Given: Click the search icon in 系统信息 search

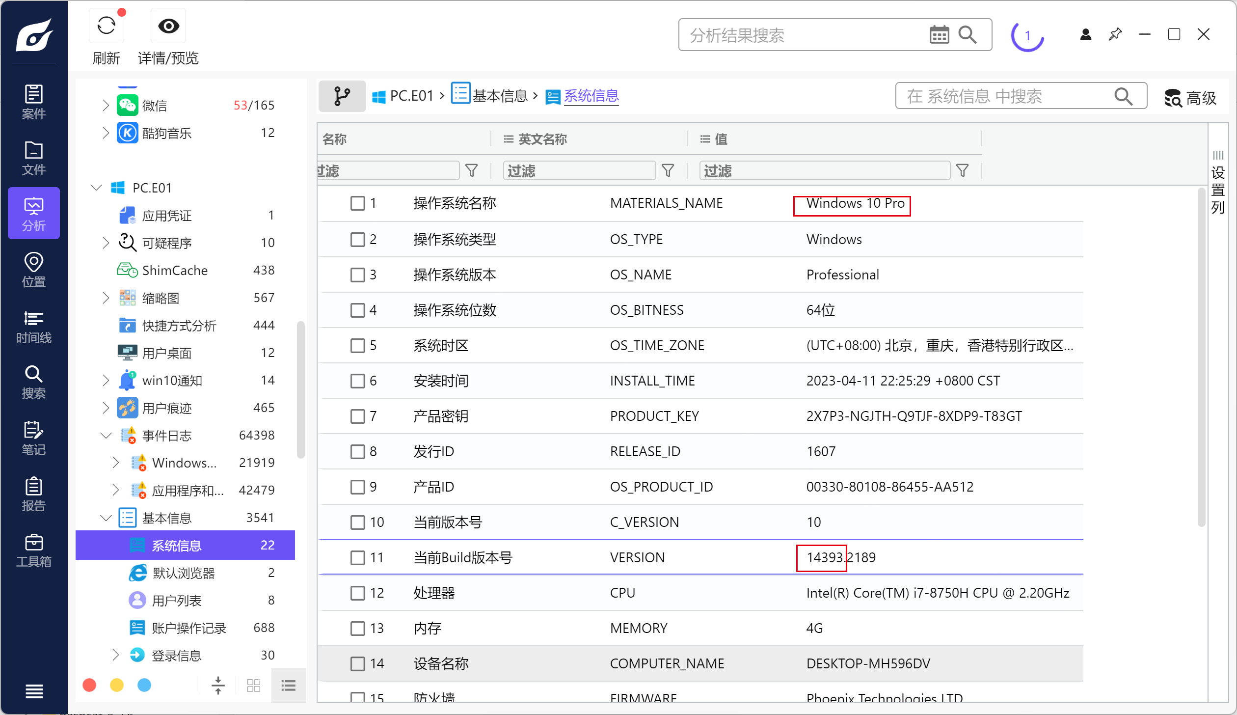Looking at the screenshot, I should (1123, 96).
